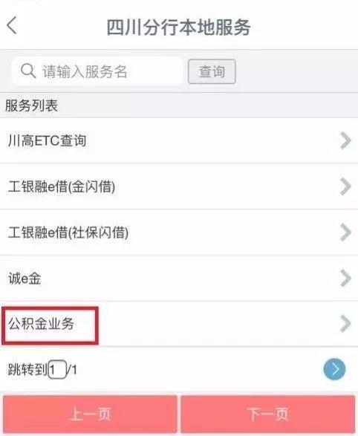
Task: Click the 请输入服务名 search field
Action: (x=97, y=71)
